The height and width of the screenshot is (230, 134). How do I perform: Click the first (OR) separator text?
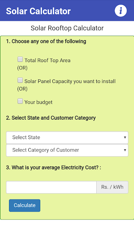pyautogui.click(x=22, y=68)
